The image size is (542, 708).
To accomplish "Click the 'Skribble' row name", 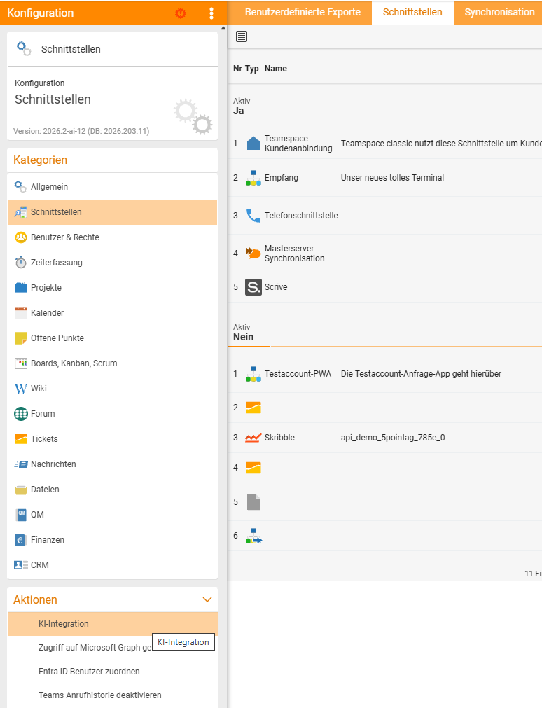I will pyautogui.click(x=279, y=438).
